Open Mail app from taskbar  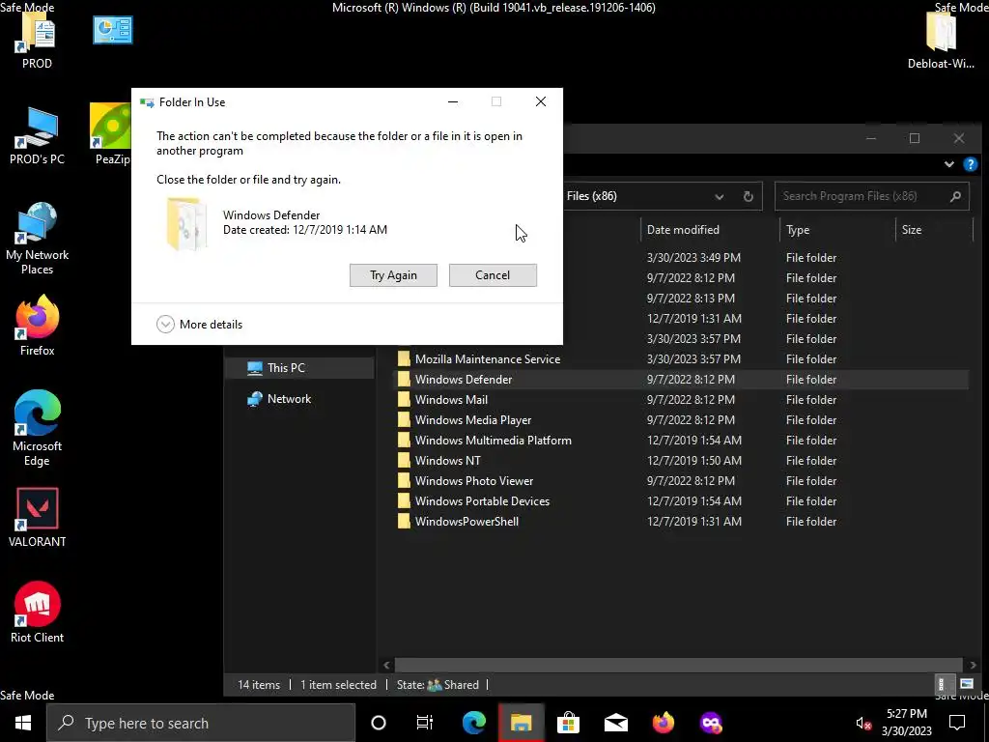point(615,723)
